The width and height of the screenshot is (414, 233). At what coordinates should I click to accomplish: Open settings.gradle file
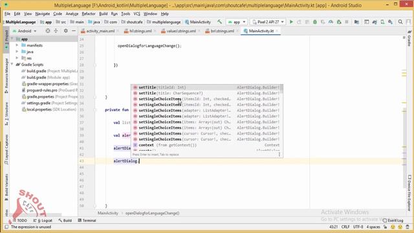(x=50, y=103)
